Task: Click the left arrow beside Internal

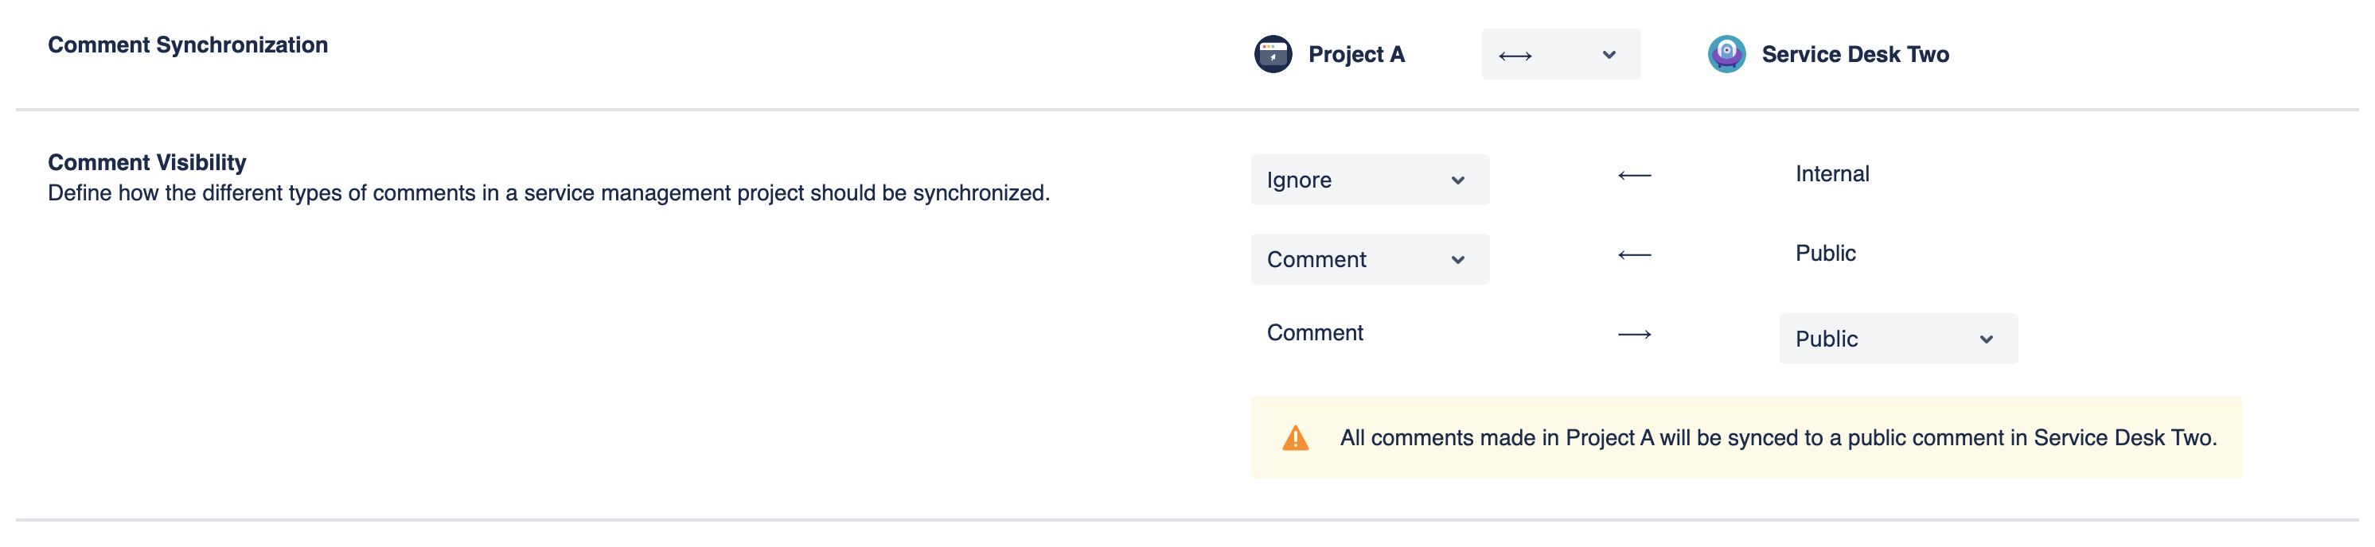Action: point(1634,175)
